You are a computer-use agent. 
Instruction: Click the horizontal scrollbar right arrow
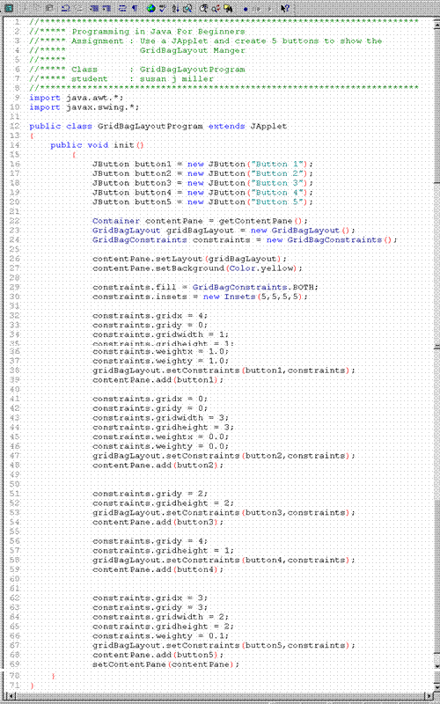point(429,696)
